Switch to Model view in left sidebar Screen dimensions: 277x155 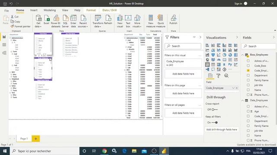point(4,53)
